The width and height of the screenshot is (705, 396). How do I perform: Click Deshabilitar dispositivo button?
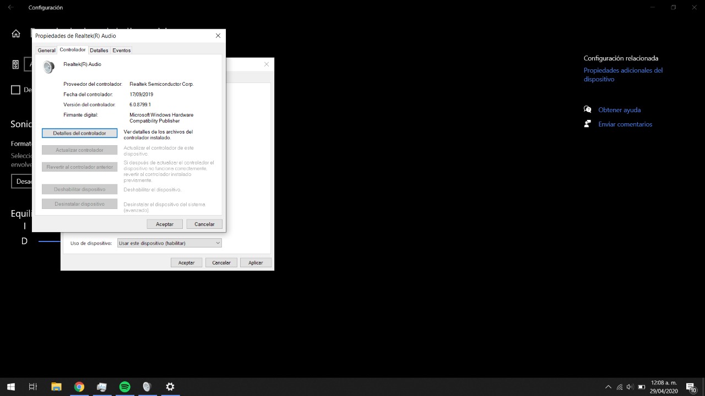tap(79, 189)
